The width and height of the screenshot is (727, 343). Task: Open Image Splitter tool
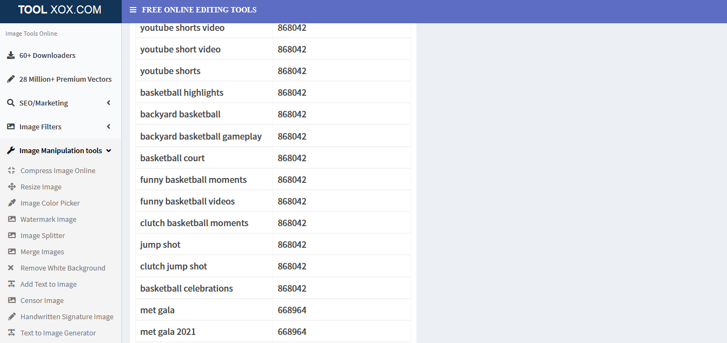[x=43, y=235]
